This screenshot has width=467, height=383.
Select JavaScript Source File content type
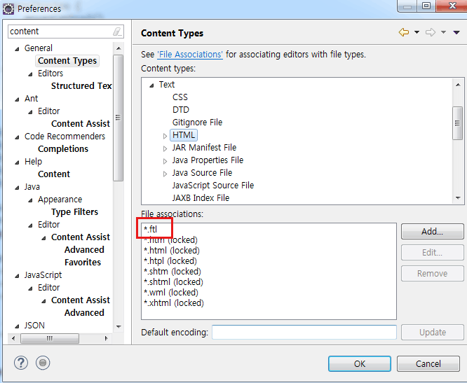(x=213, y=186)
